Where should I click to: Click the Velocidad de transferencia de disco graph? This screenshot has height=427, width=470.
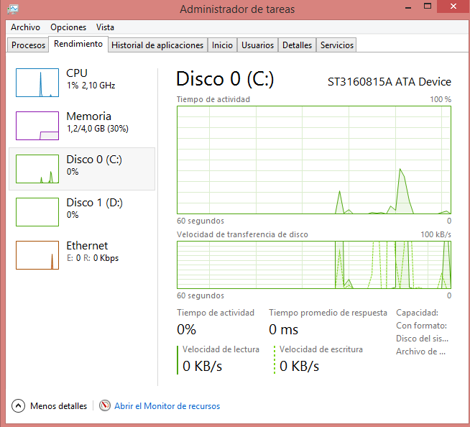313,265
